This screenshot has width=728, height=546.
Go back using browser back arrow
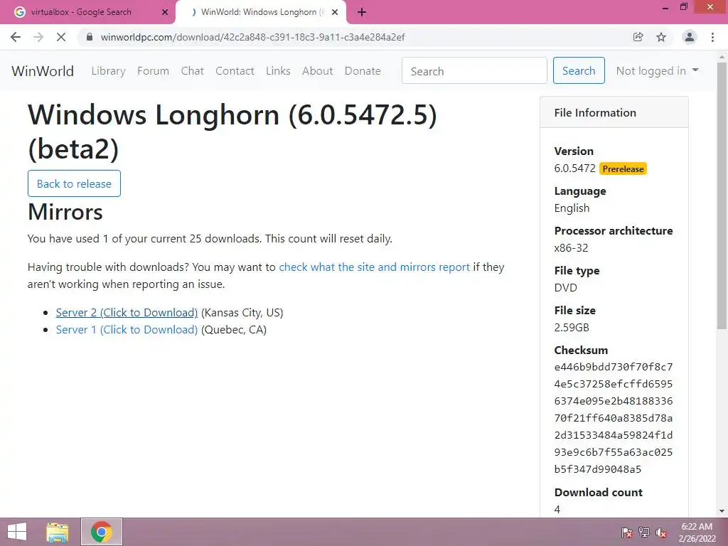pos(16,37)
